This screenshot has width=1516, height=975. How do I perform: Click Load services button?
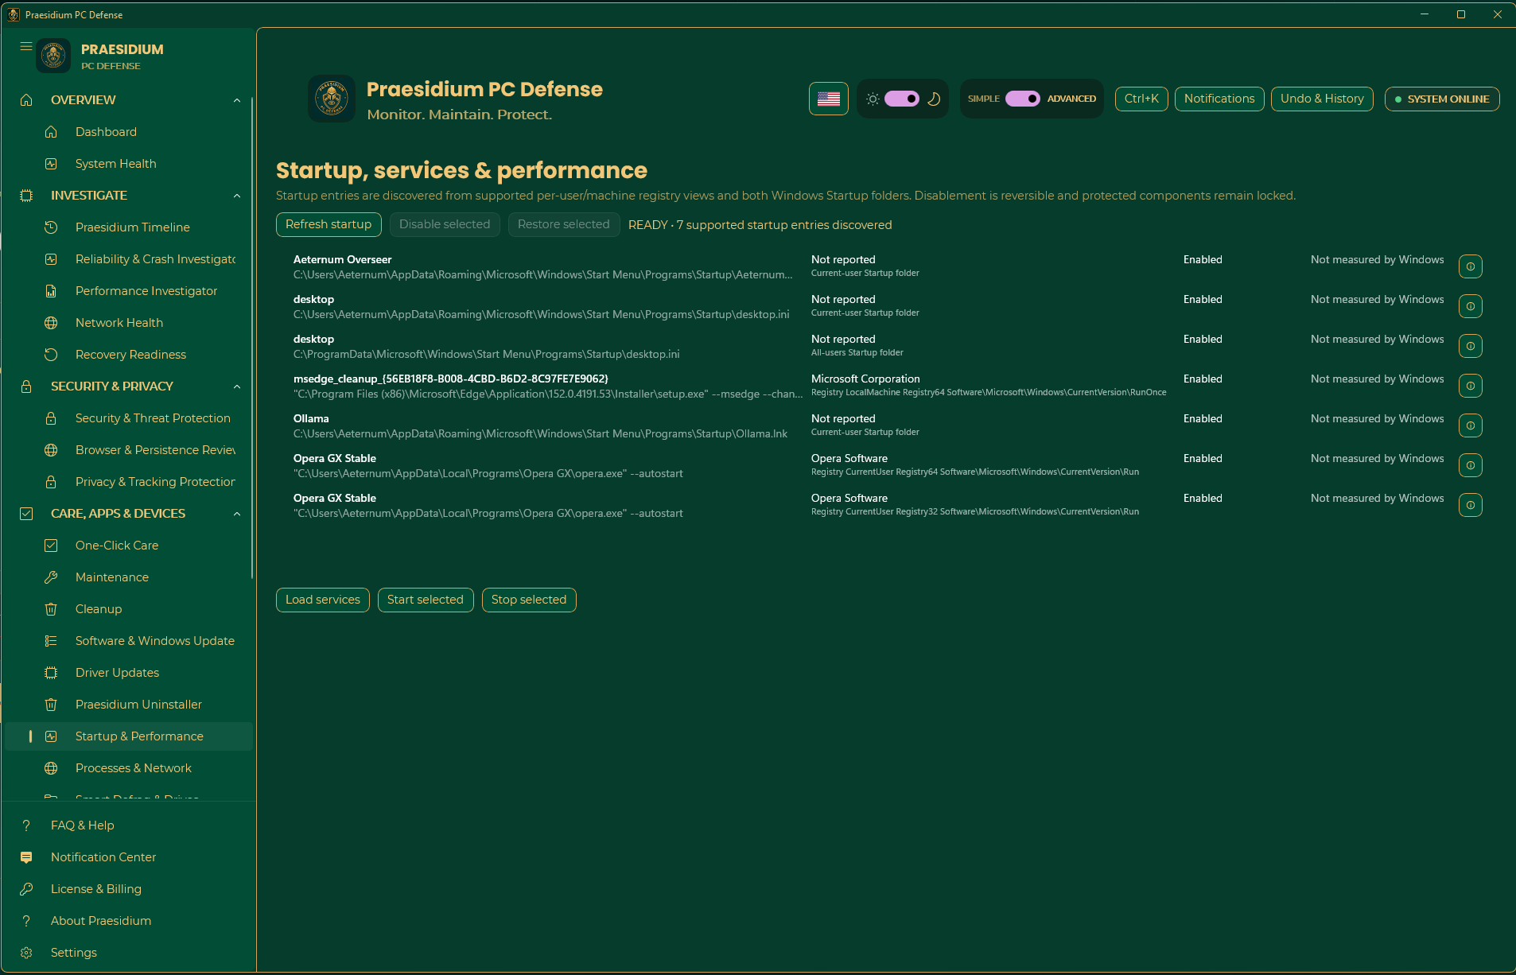[x=323, y=600]
